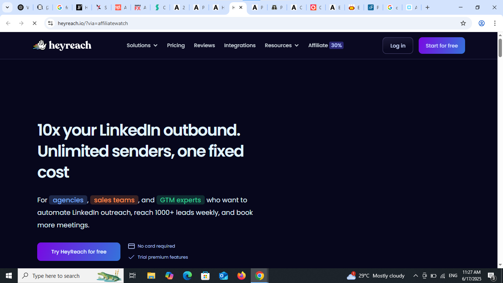Click the sales teams tag

114,200
